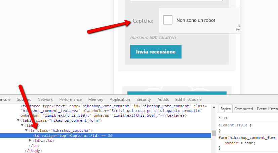Image resolution: width=278 pixels, height=153 pixels.
Task: Click the styles Filter input field
Action: [247, 118]
